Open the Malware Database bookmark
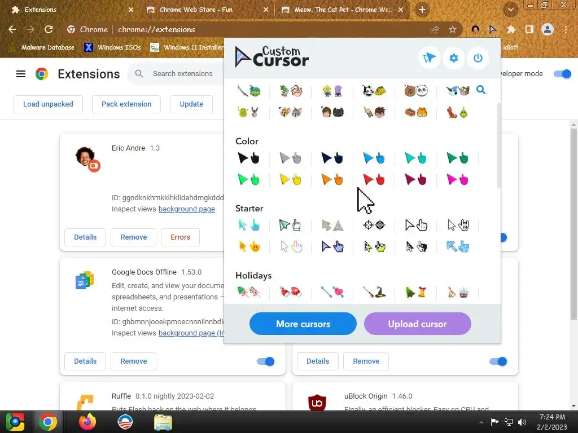Image resolution: width=578 pixels, height=433 pixels. pyautogui.click(x=42, y=47)
